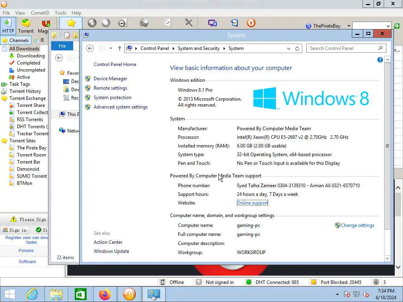Open the Tools menu
This screenshot has width=403, height=302.
click(x=60, y=13)
